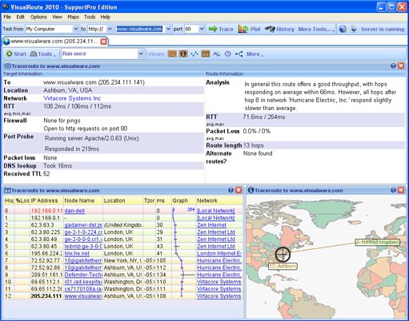409x321 pixels.
Task: Click the globe icon on the visualware tab
Action: coord(6,42)
